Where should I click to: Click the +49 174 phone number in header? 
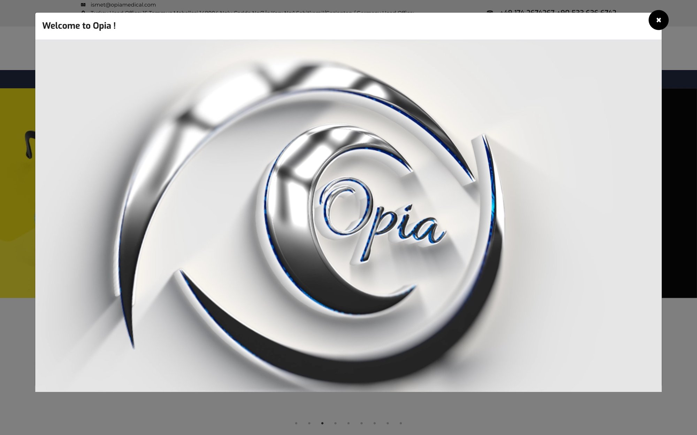[527, 11]
